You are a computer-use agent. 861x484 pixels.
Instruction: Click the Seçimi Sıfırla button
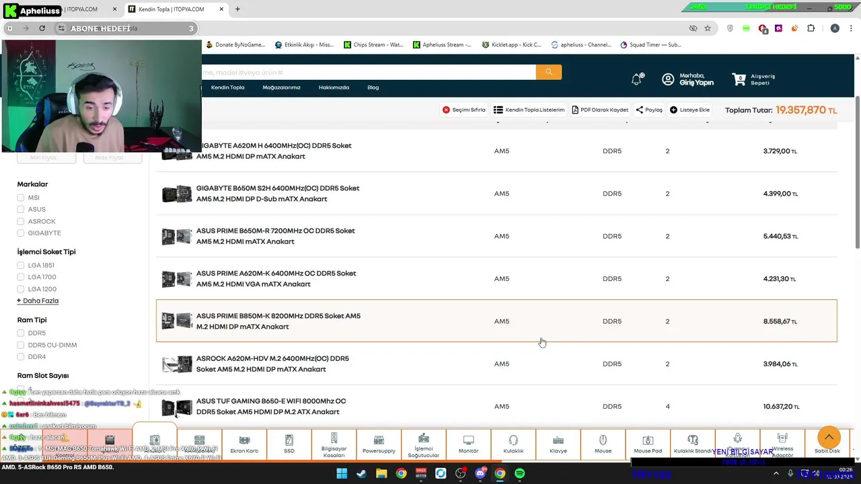pos(463,110)
